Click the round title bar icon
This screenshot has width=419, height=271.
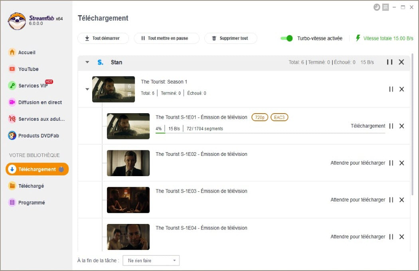[x=377, y=7]
